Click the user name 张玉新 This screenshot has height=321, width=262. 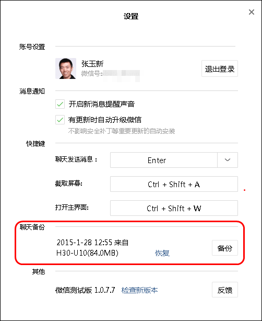click(x=92, y=64)
